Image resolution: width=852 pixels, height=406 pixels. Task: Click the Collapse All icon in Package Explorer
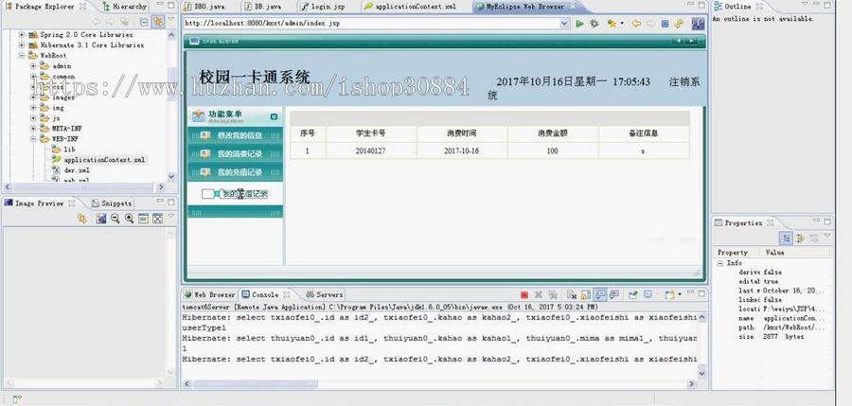(x=144, y=22)
